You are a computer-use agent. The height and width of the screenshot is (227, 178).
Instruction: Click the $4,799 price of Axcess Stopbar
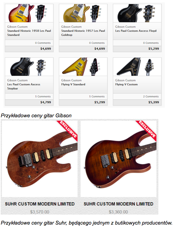click(46, 102)
